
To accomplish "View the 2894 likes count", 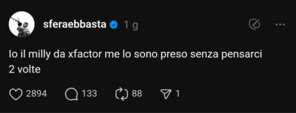I will [x=36, y=94].
